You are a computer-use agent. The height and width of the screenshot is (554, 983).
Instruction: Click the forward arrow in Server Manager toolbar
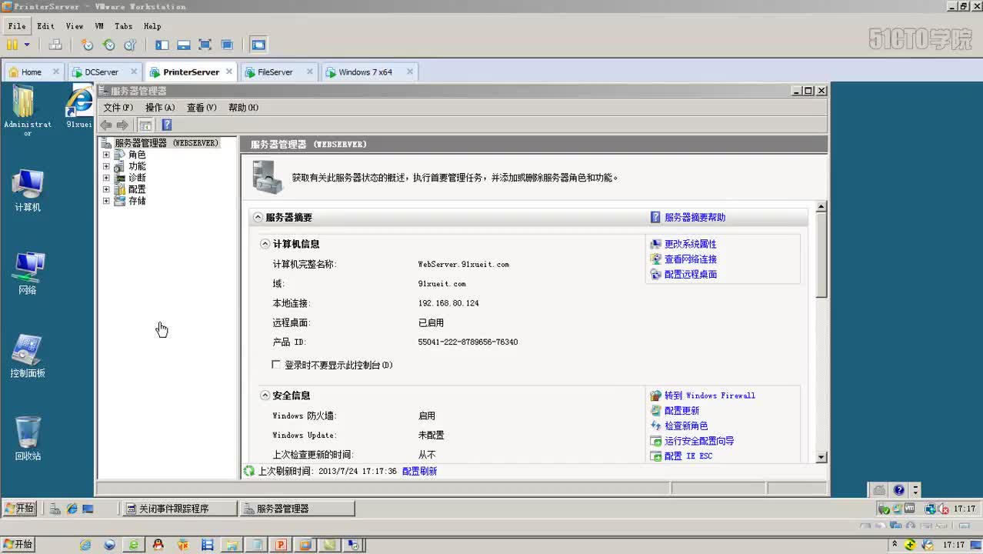pyautogui.click(x=122, y=125)
